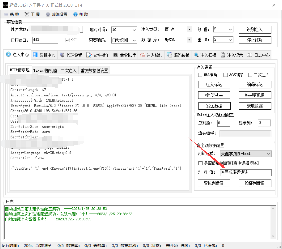
Task: Select the HTTP请求包 tab
Action: 20,70
